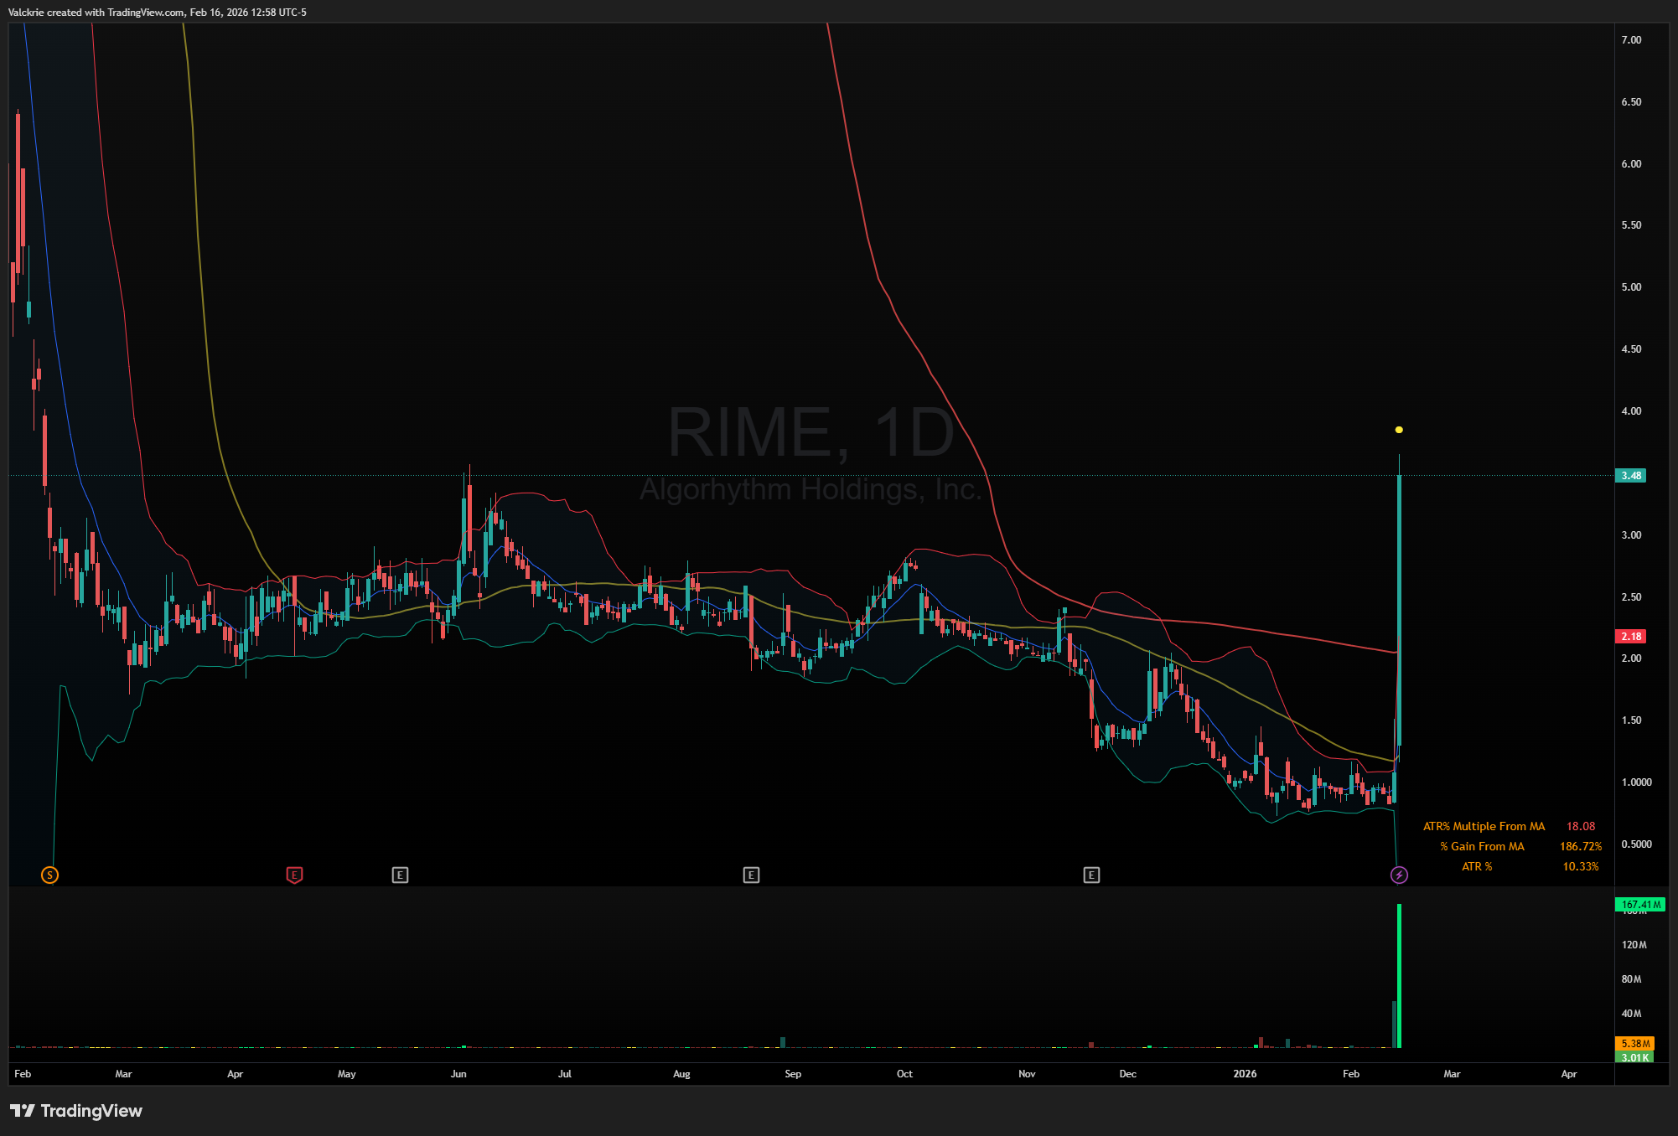Click the orange 5.38M volume average label
Image resolution: width=1678 pixels, height=1136 pixels.
[1634, 1044]
